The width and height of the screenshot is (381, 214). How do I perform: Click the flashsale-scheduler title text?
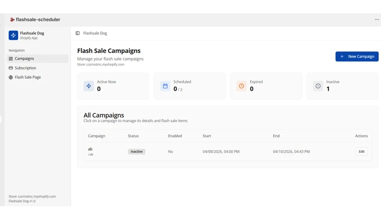38,19
